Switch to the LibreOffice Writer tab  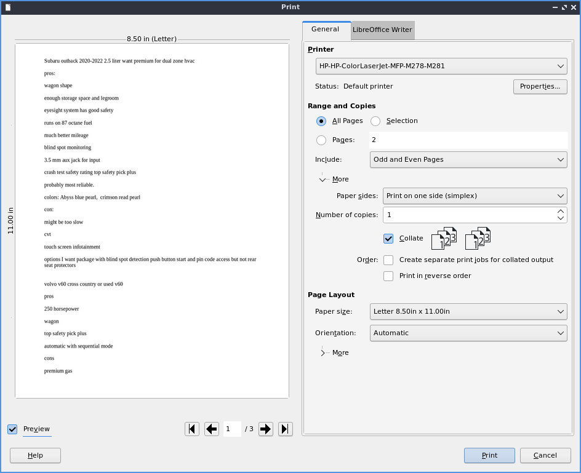[382, 30]
